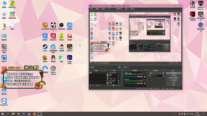Open the QQ penguin desktop icon
This screenshot has height=116, width=207.
pos(53,59)
